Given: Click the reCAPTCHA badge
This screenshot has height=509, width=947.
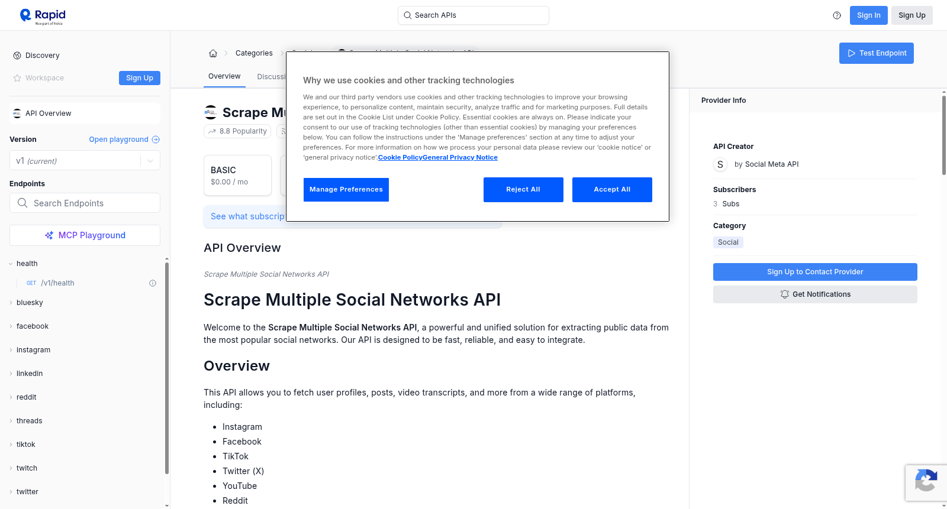Looking at the screenshot, I should pyautogui.click(x=926, y=482).
